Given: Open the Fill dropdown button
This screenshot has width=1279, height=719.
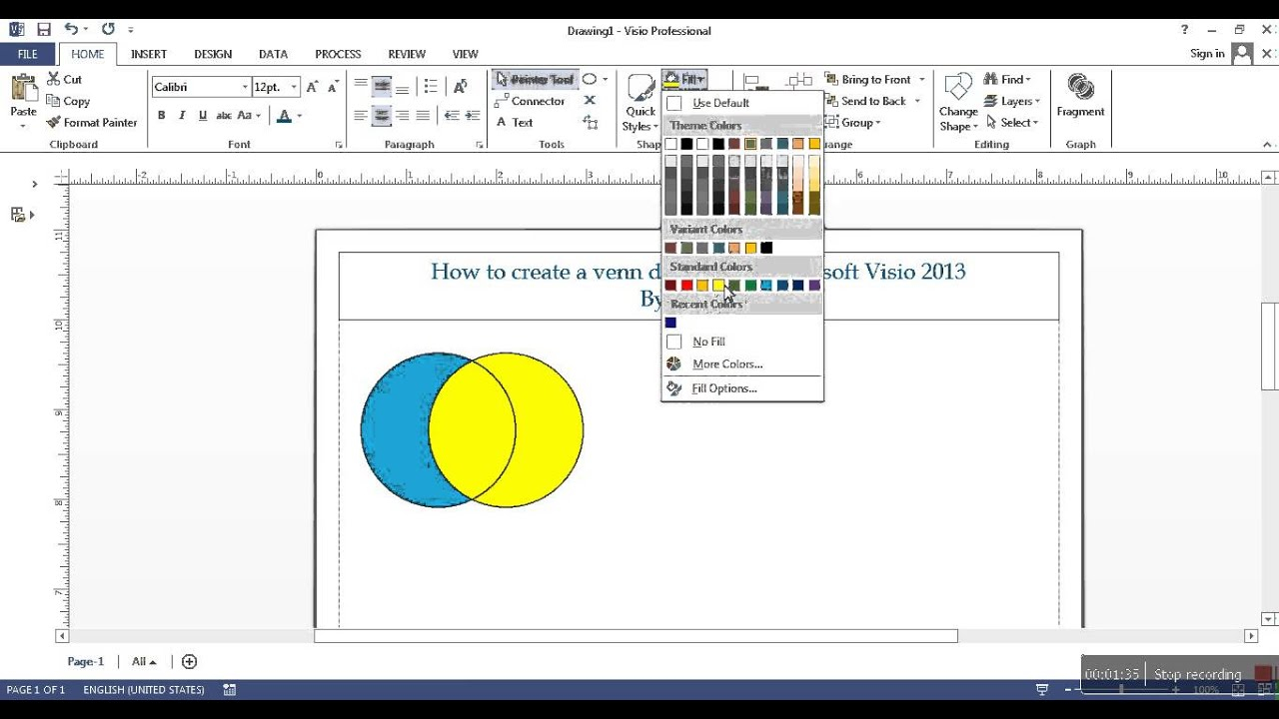Looking at the screenshot, I should [x=684, y=79].
